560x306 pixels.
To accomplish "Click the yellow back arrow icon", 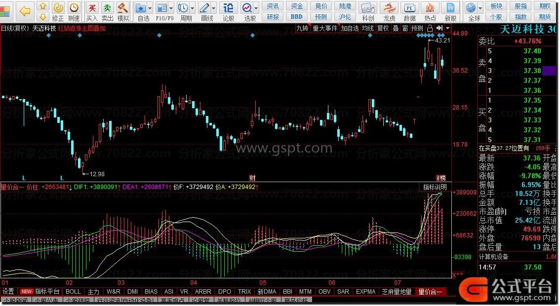I will (x=25, y=11).
